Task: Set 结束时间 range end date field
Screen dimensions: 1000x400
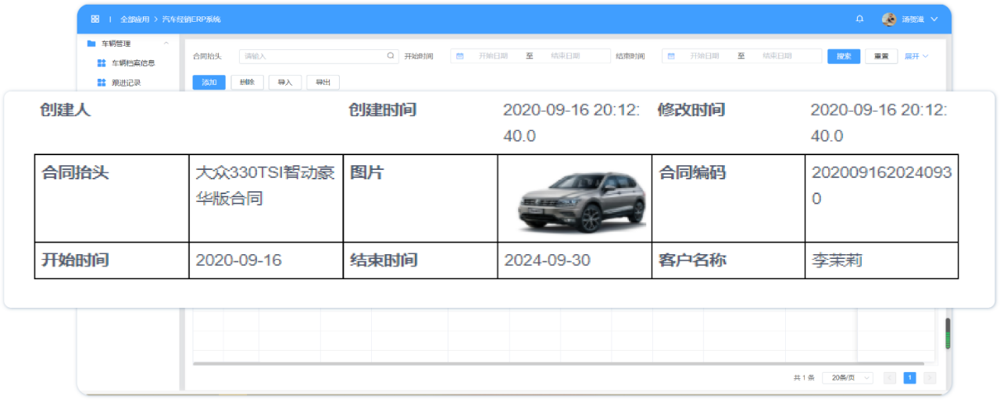Action: pos(777,56)
